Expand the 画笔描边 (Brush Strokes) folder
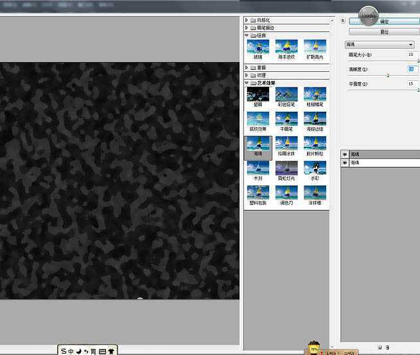This screenshot has height=355, width=420. point(247,28)
